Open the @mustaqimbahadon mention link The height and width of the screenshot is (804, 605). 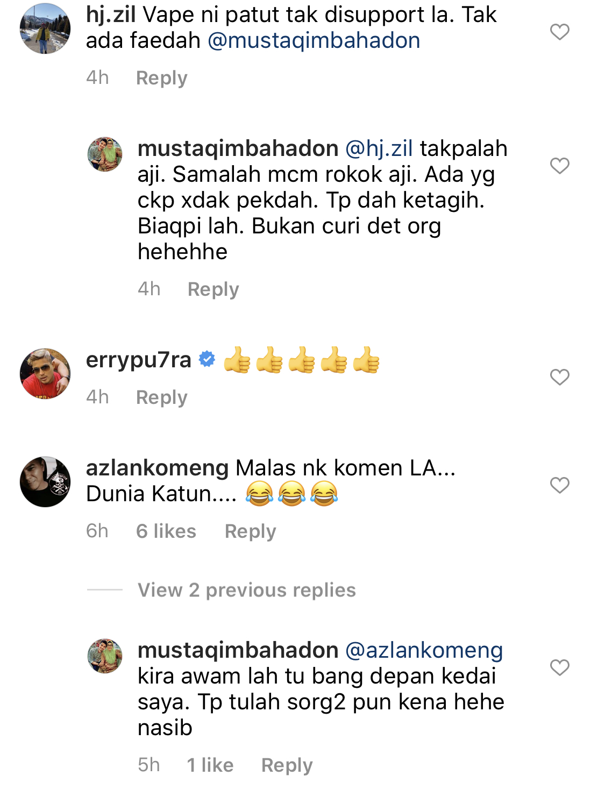point(314,41)
